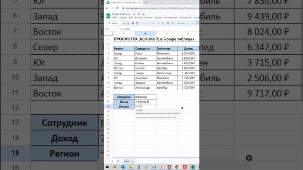This screenshot has width=303, height=170.
Task: Click title cell ПРОСМОТРХ (XLOOKUP) в Google таблицах
Action: tap(154, 39)
